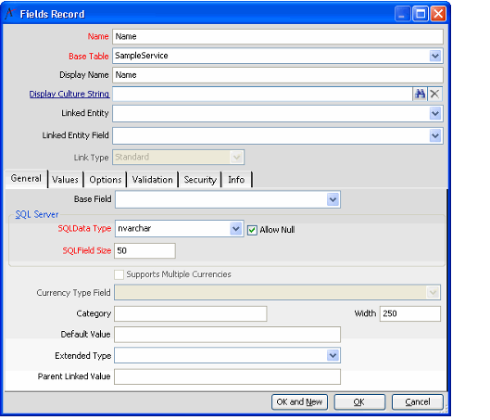Click the Cancel button
Viewport: 490px width, 420px height.
(418, 401)
